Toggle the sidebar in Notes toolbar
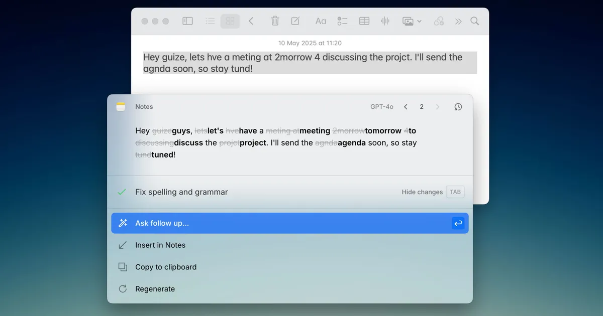603x316 pixels. (187, 21)
